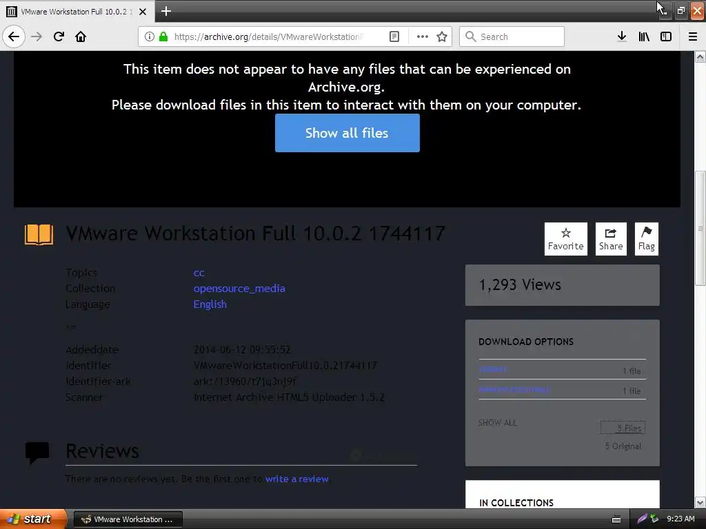Screen dimensions: 706x529
Task: Open the Windows start menu
Action: 32,519
